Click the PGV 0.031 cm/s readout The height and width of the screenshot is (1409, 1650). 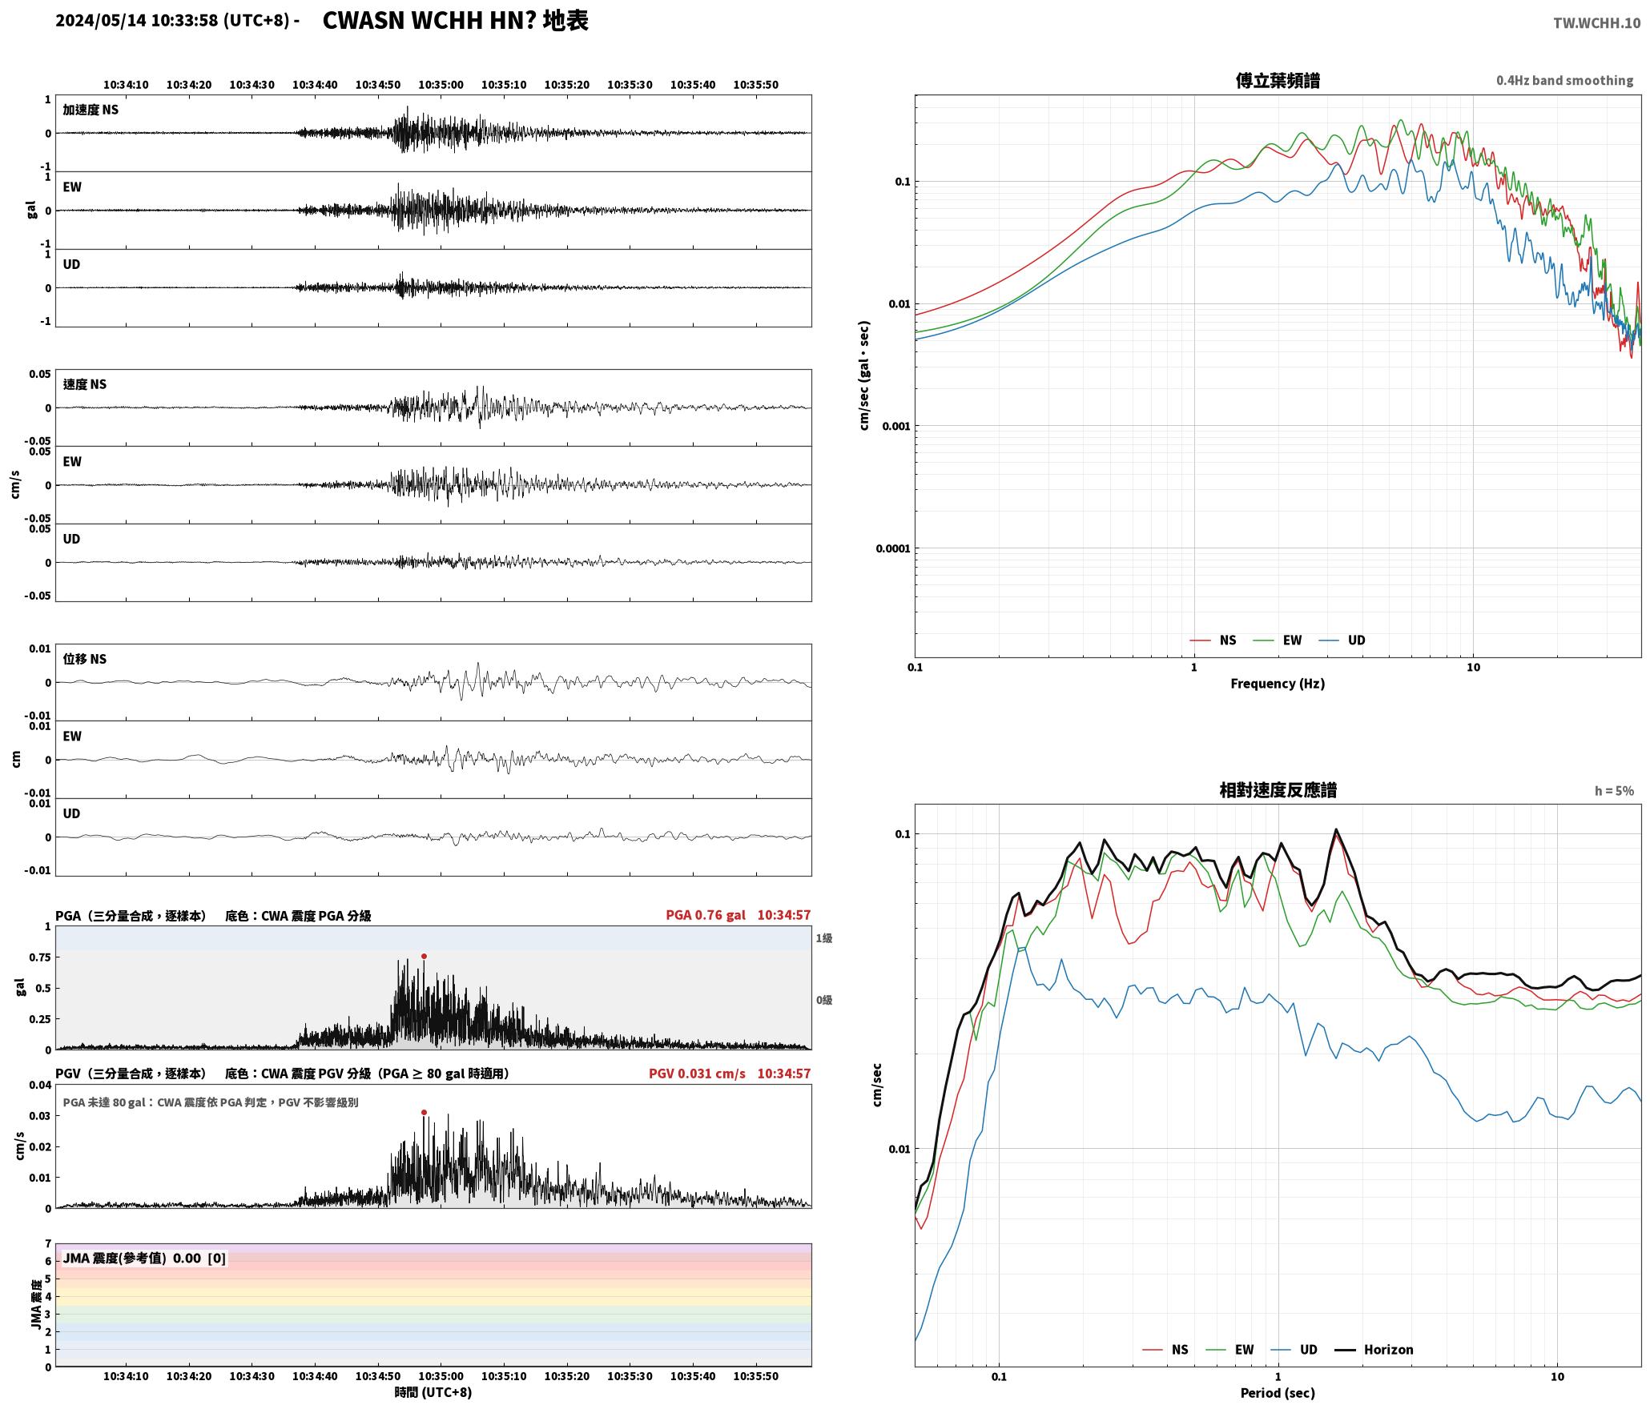697,1074
